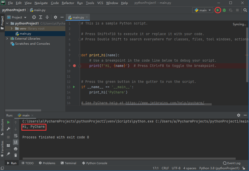
Task: Open Project view selector dropdown
Action: pos(17,17)
